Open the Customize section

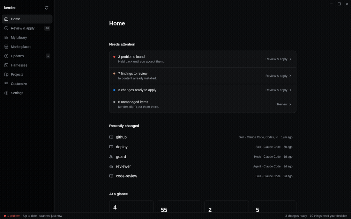point(27,84)
